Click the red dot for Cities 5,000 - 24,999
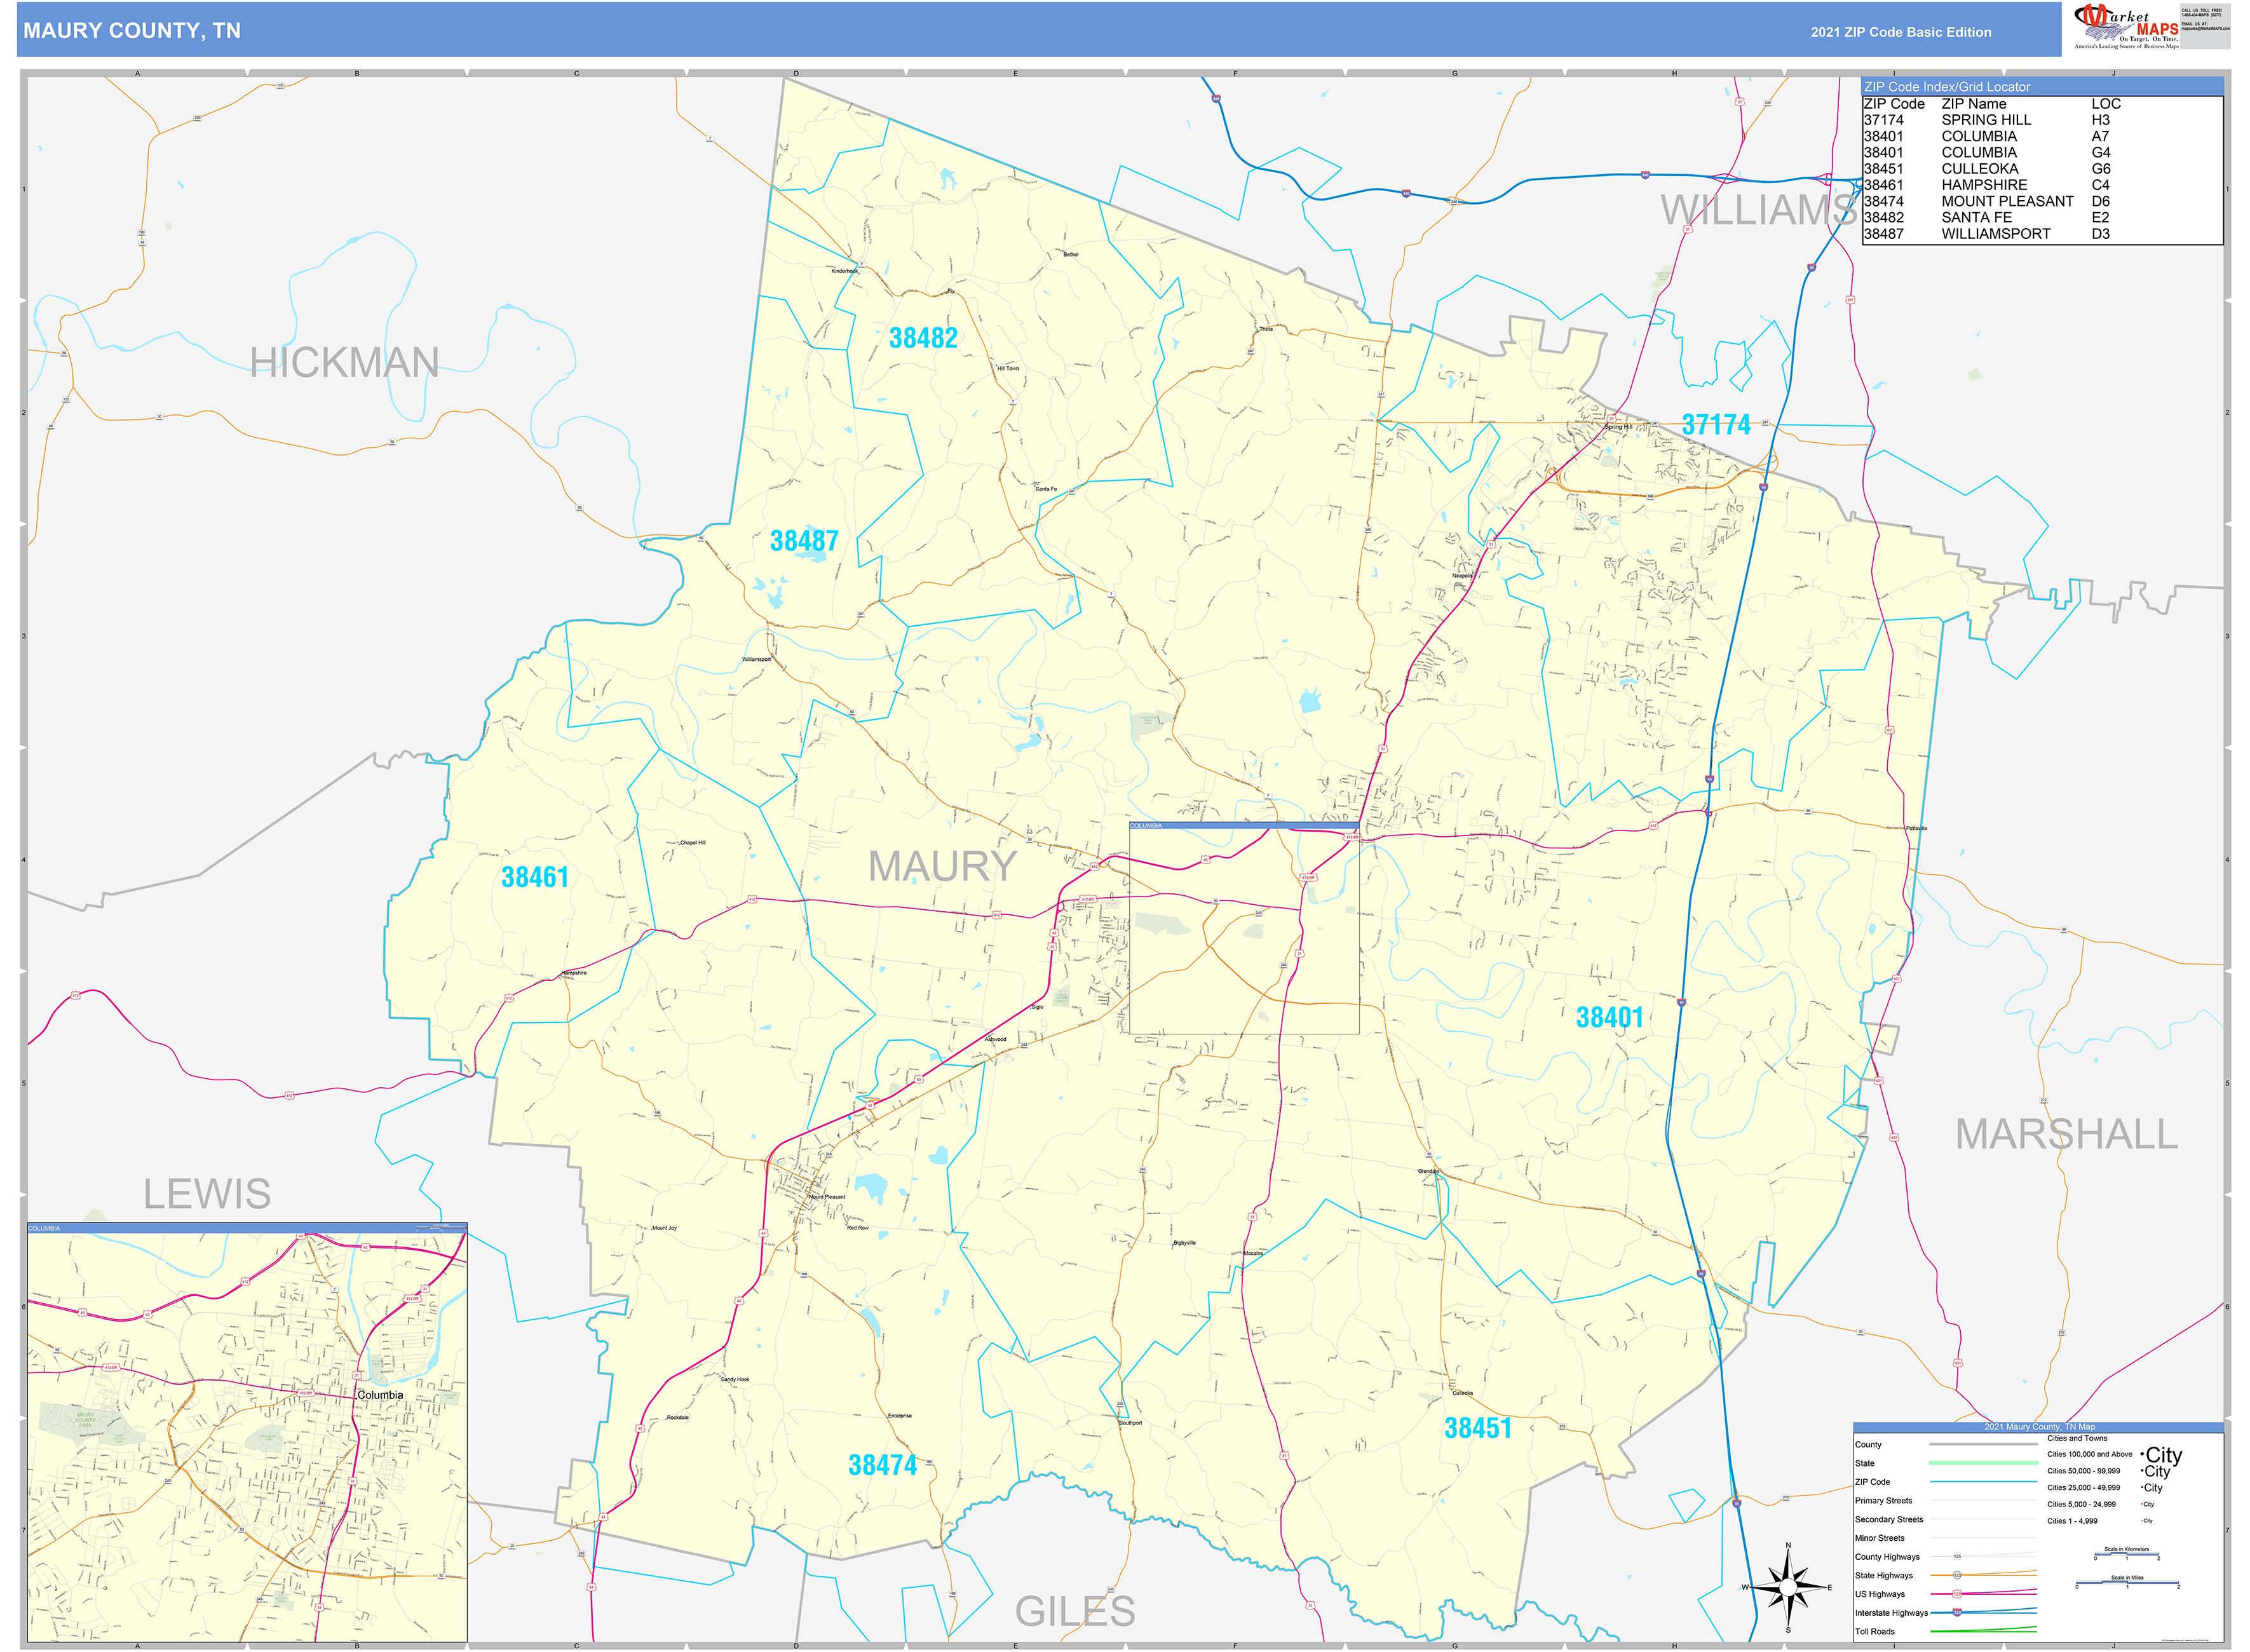 2142,1504
